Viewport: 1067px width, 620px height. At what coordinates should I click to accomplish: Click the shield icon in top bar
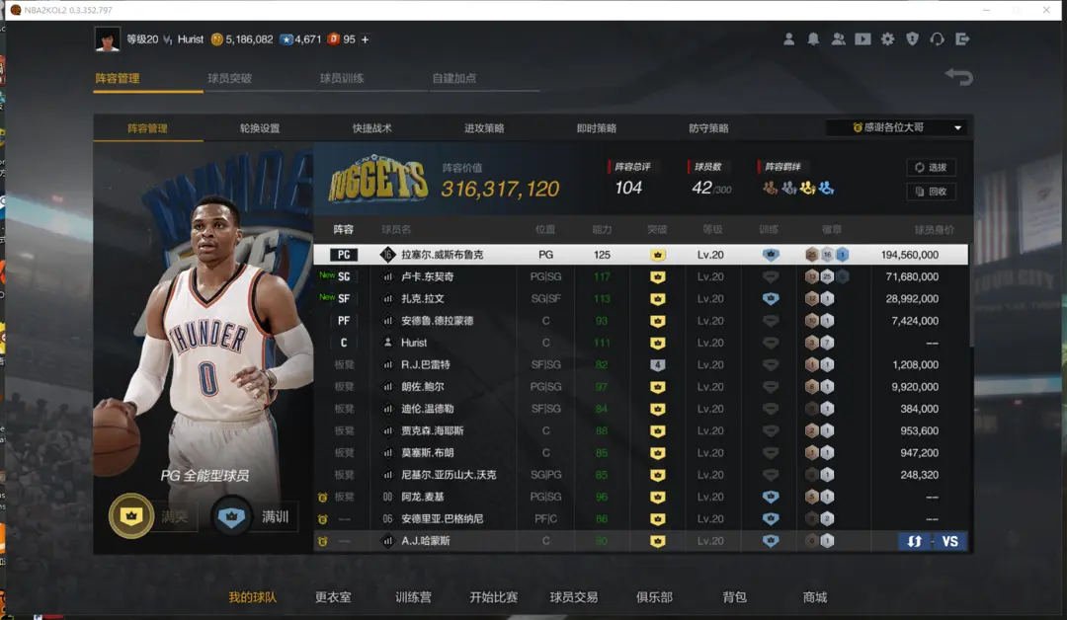pyautogui.click(x=913, y=39)
